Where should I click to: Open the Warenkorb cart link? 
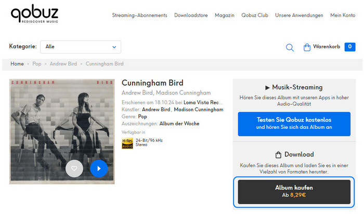(327, 47)
